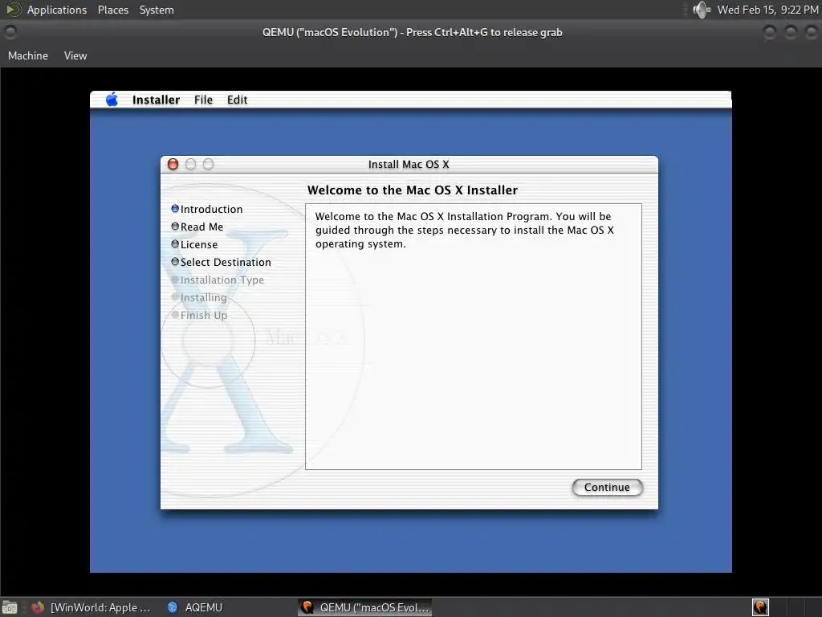Open the Places menu in top panel
The height and width of the screenshot is (617, 822).
112,10
